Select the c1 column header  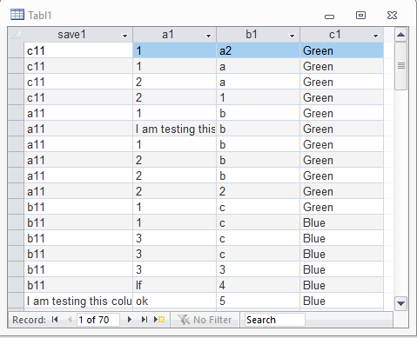coord(341,35)
